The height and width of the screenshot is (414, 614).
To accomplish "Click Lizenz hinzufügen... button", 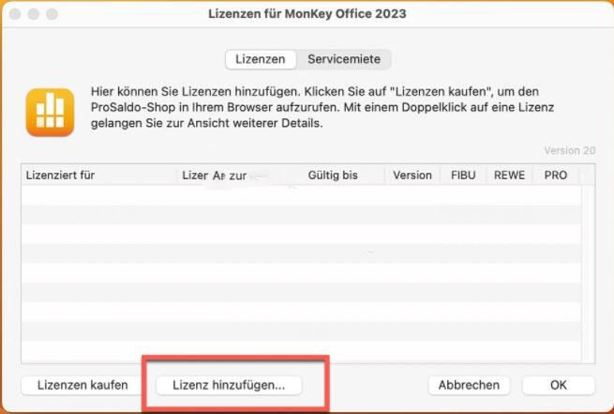I will (x=229, y=385).
